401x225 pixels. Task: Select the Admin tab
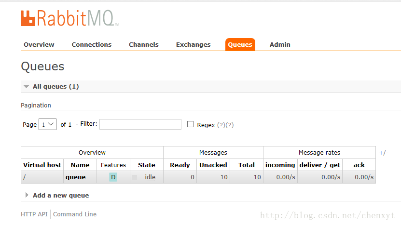(x=280, y=44)
